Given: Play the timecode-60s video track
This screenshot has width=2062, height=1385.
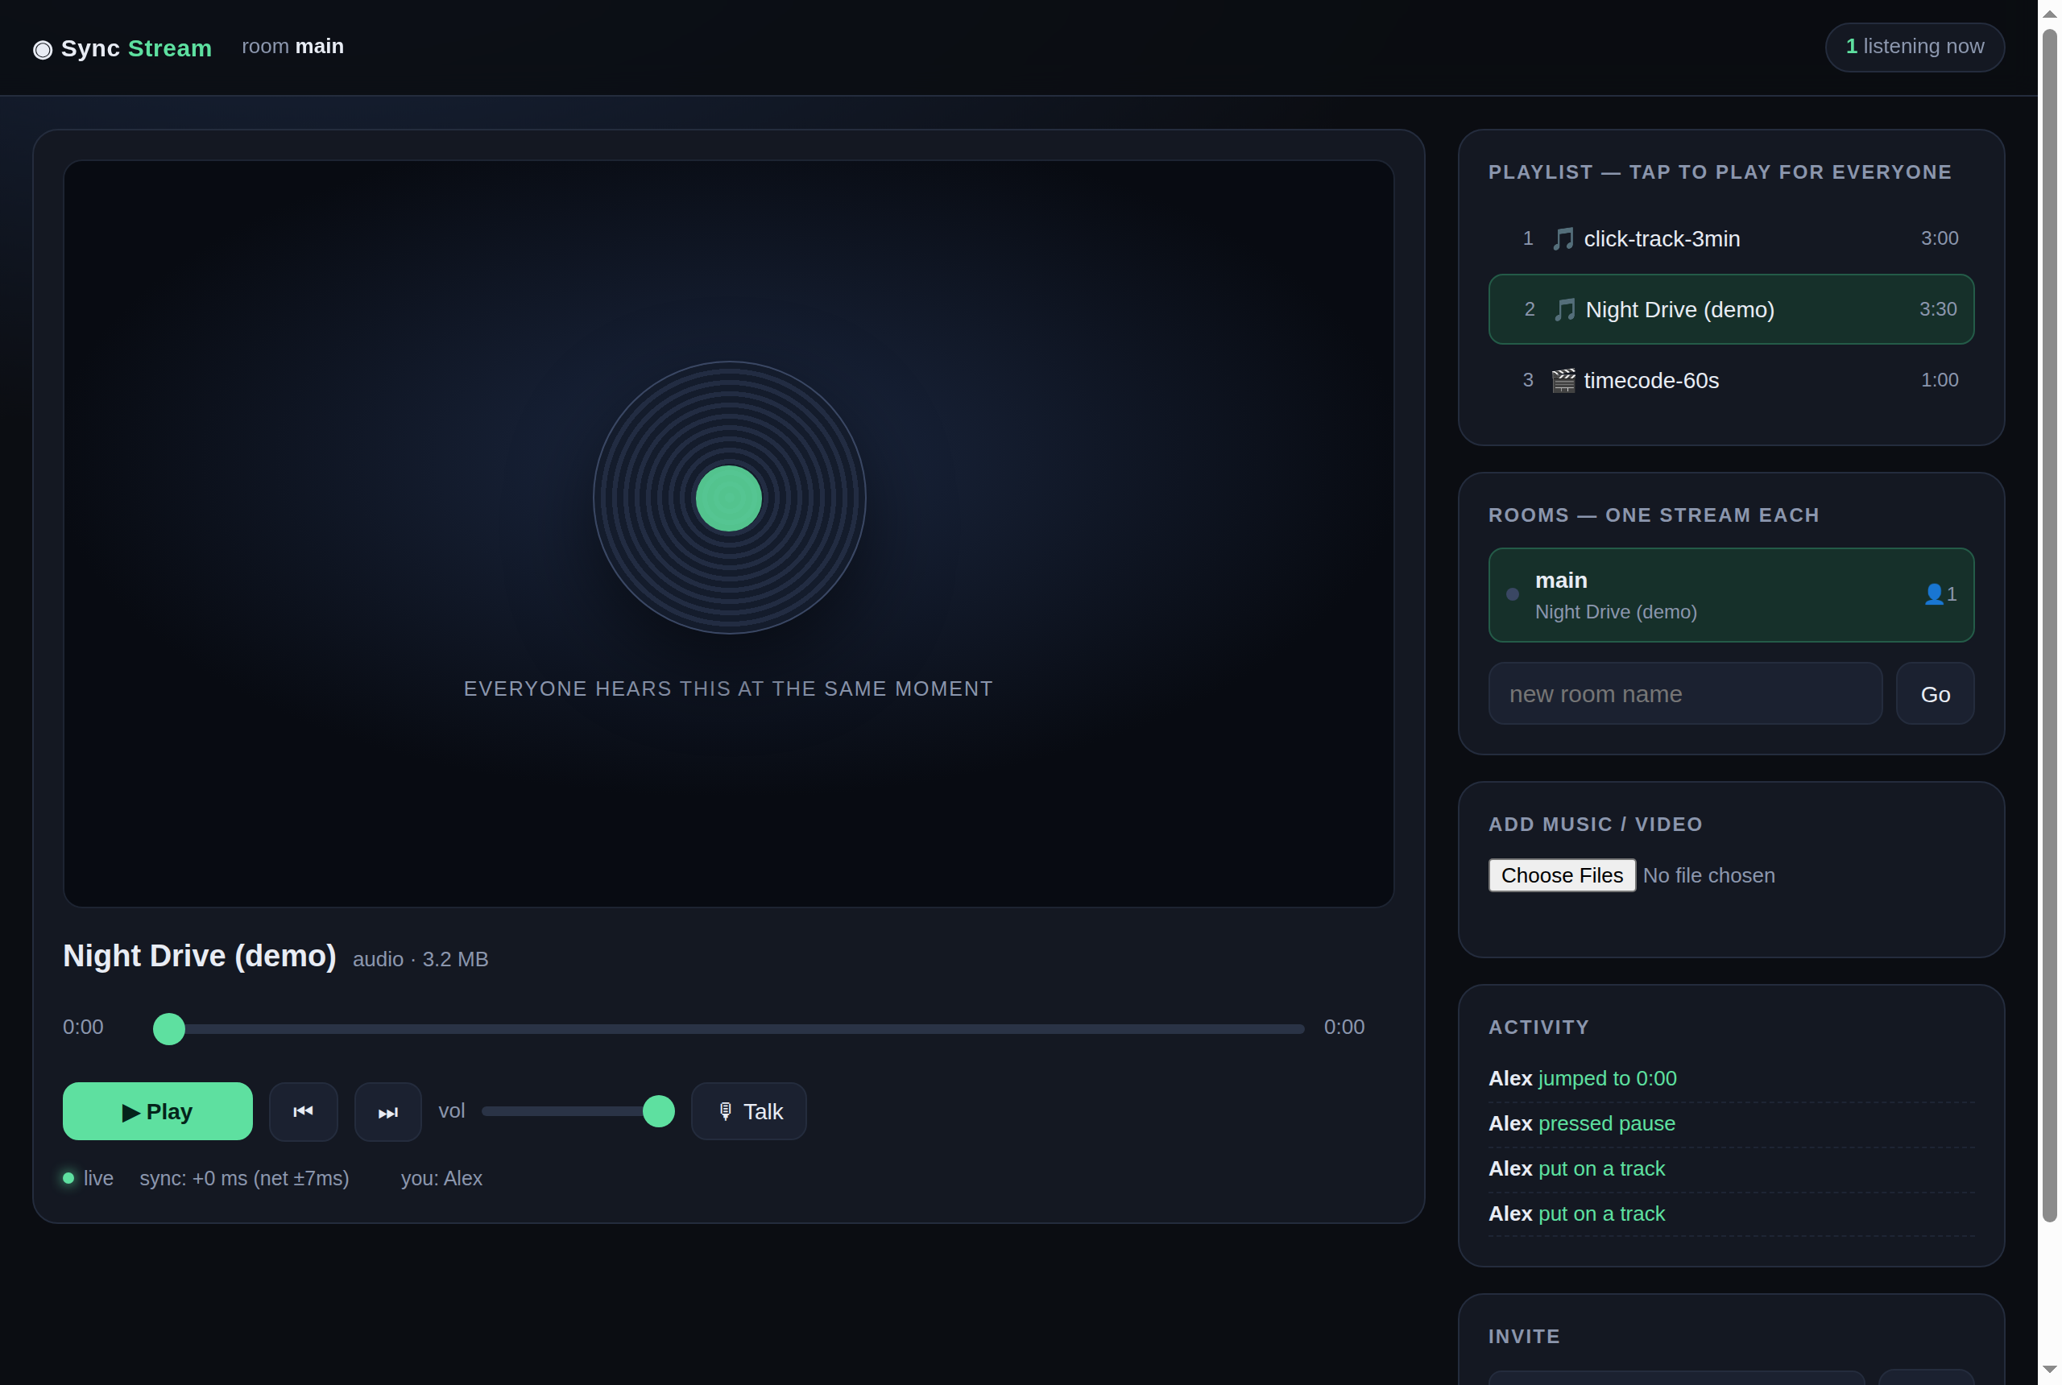Looking at the screenshot, I should pyautogui.click(x=1731, y=380).
